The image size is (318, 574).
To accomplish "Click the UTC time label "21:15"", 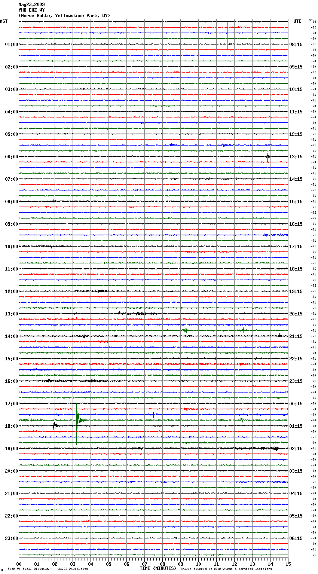I will 296,336.
